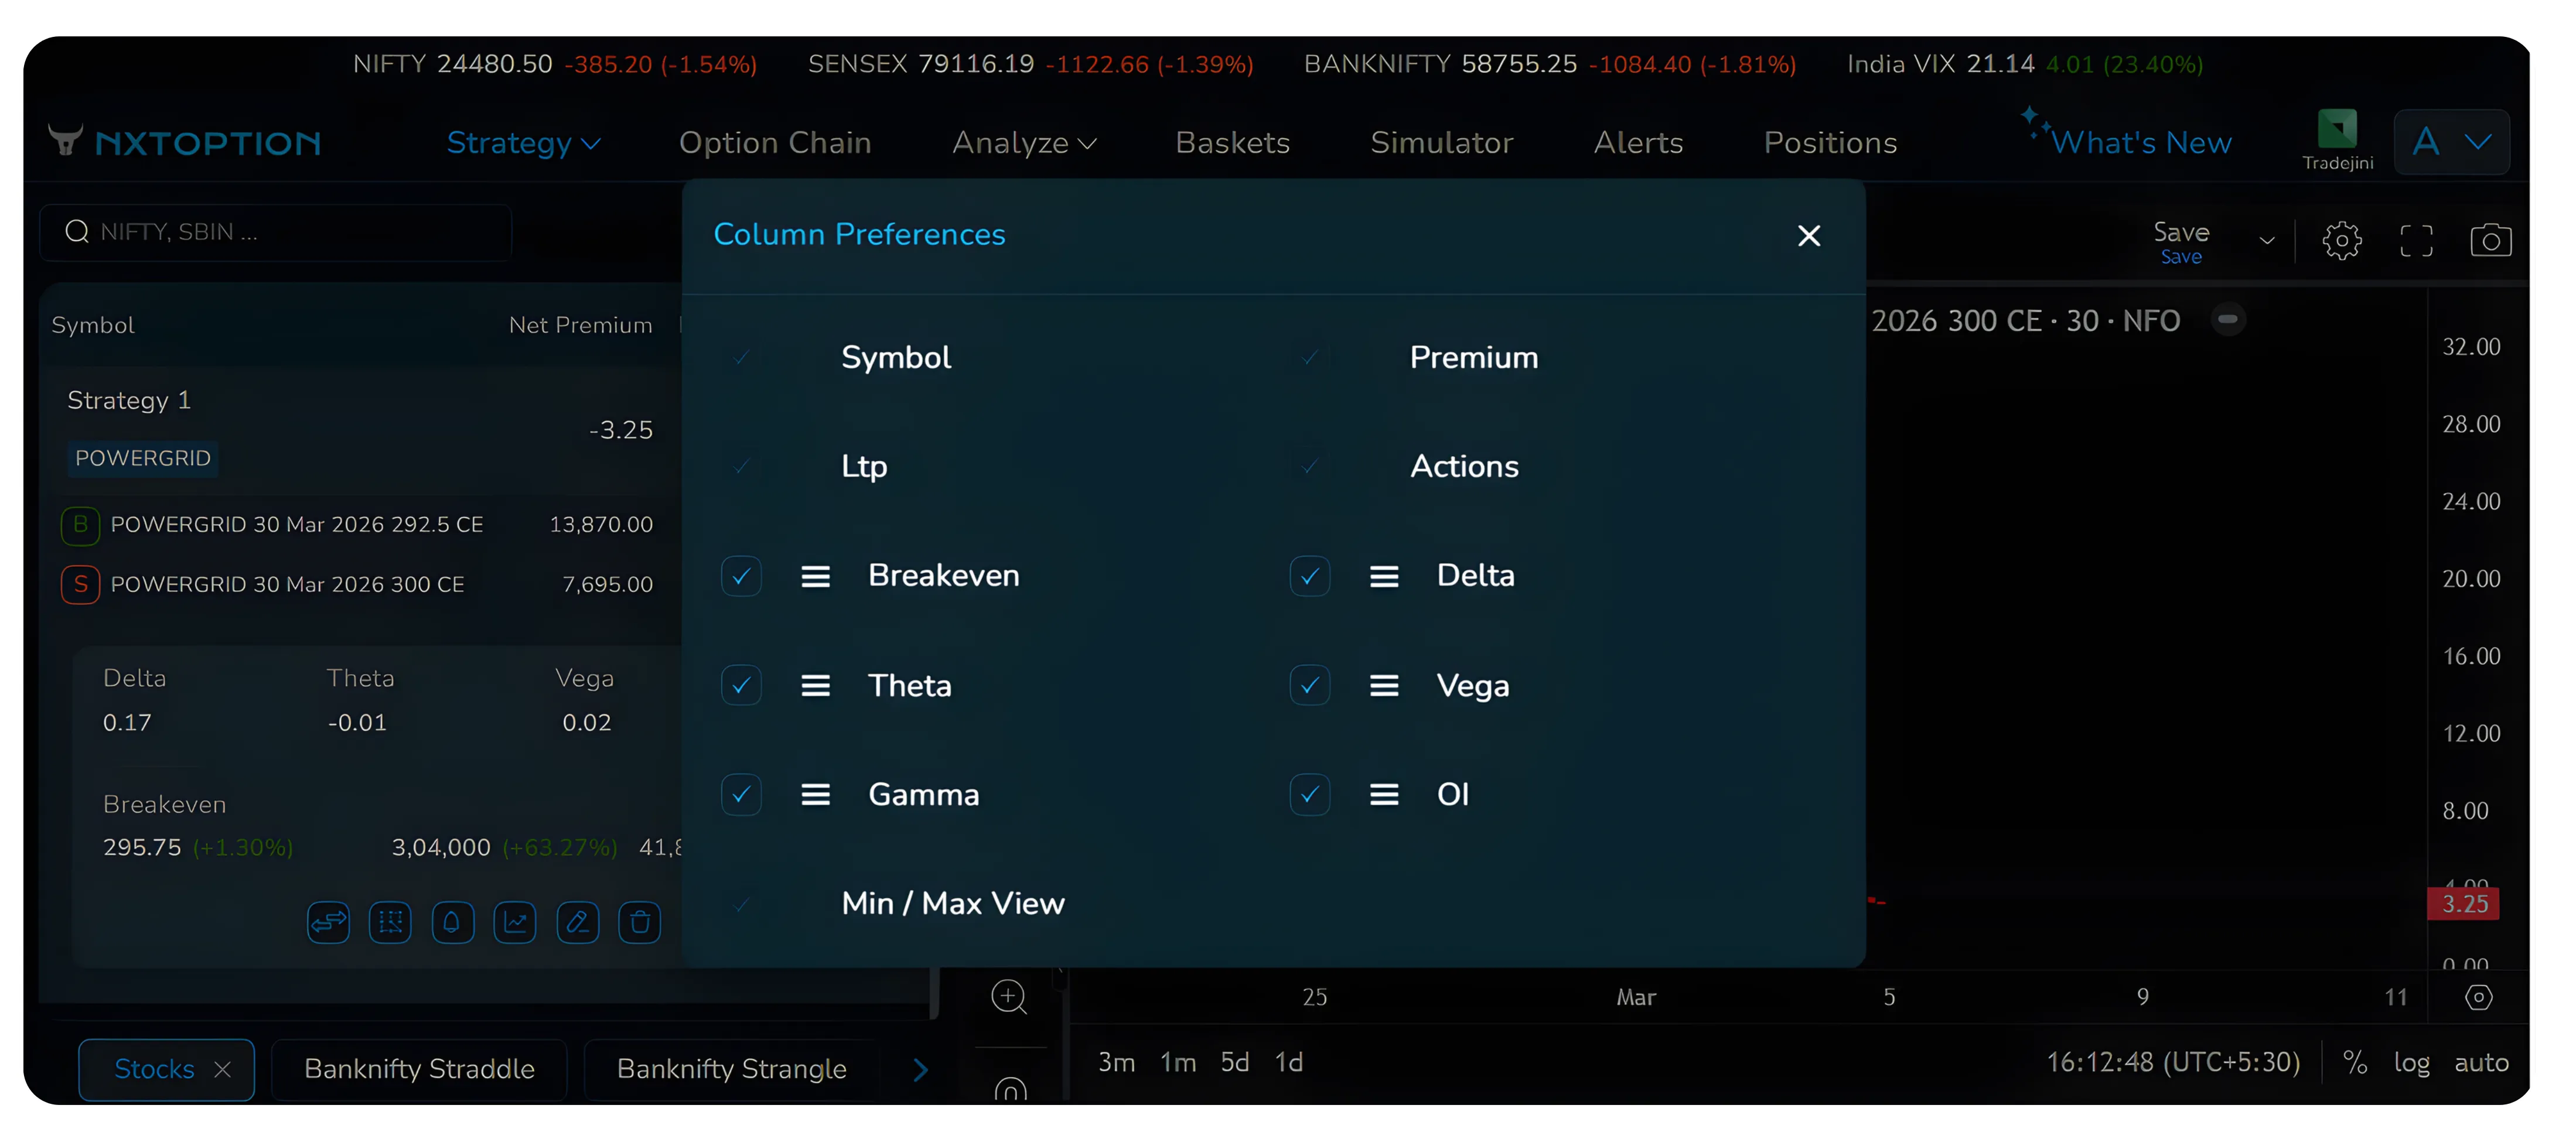The image size is (2576, 1146).
Task: Take a chart snapshot with camera icon
Action: pos(2493,240)
